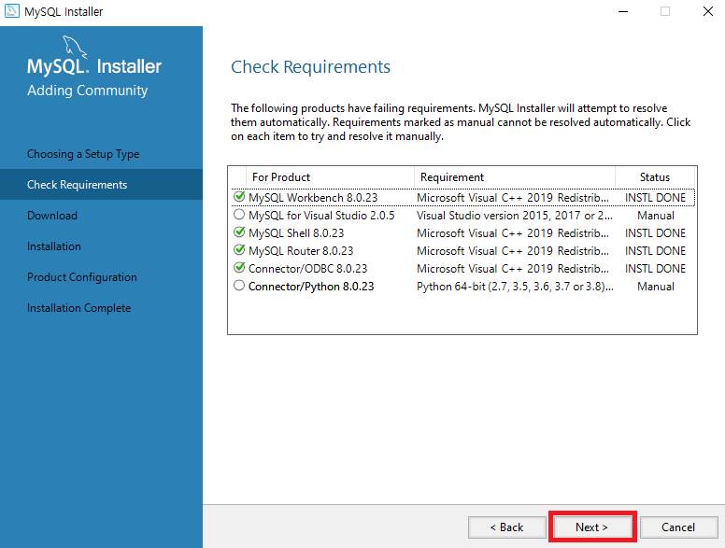Select empty circle for MySQL for Visual Studio
Image resolution: width=725 pixels, height=548 pixels.
pos(239,215)
